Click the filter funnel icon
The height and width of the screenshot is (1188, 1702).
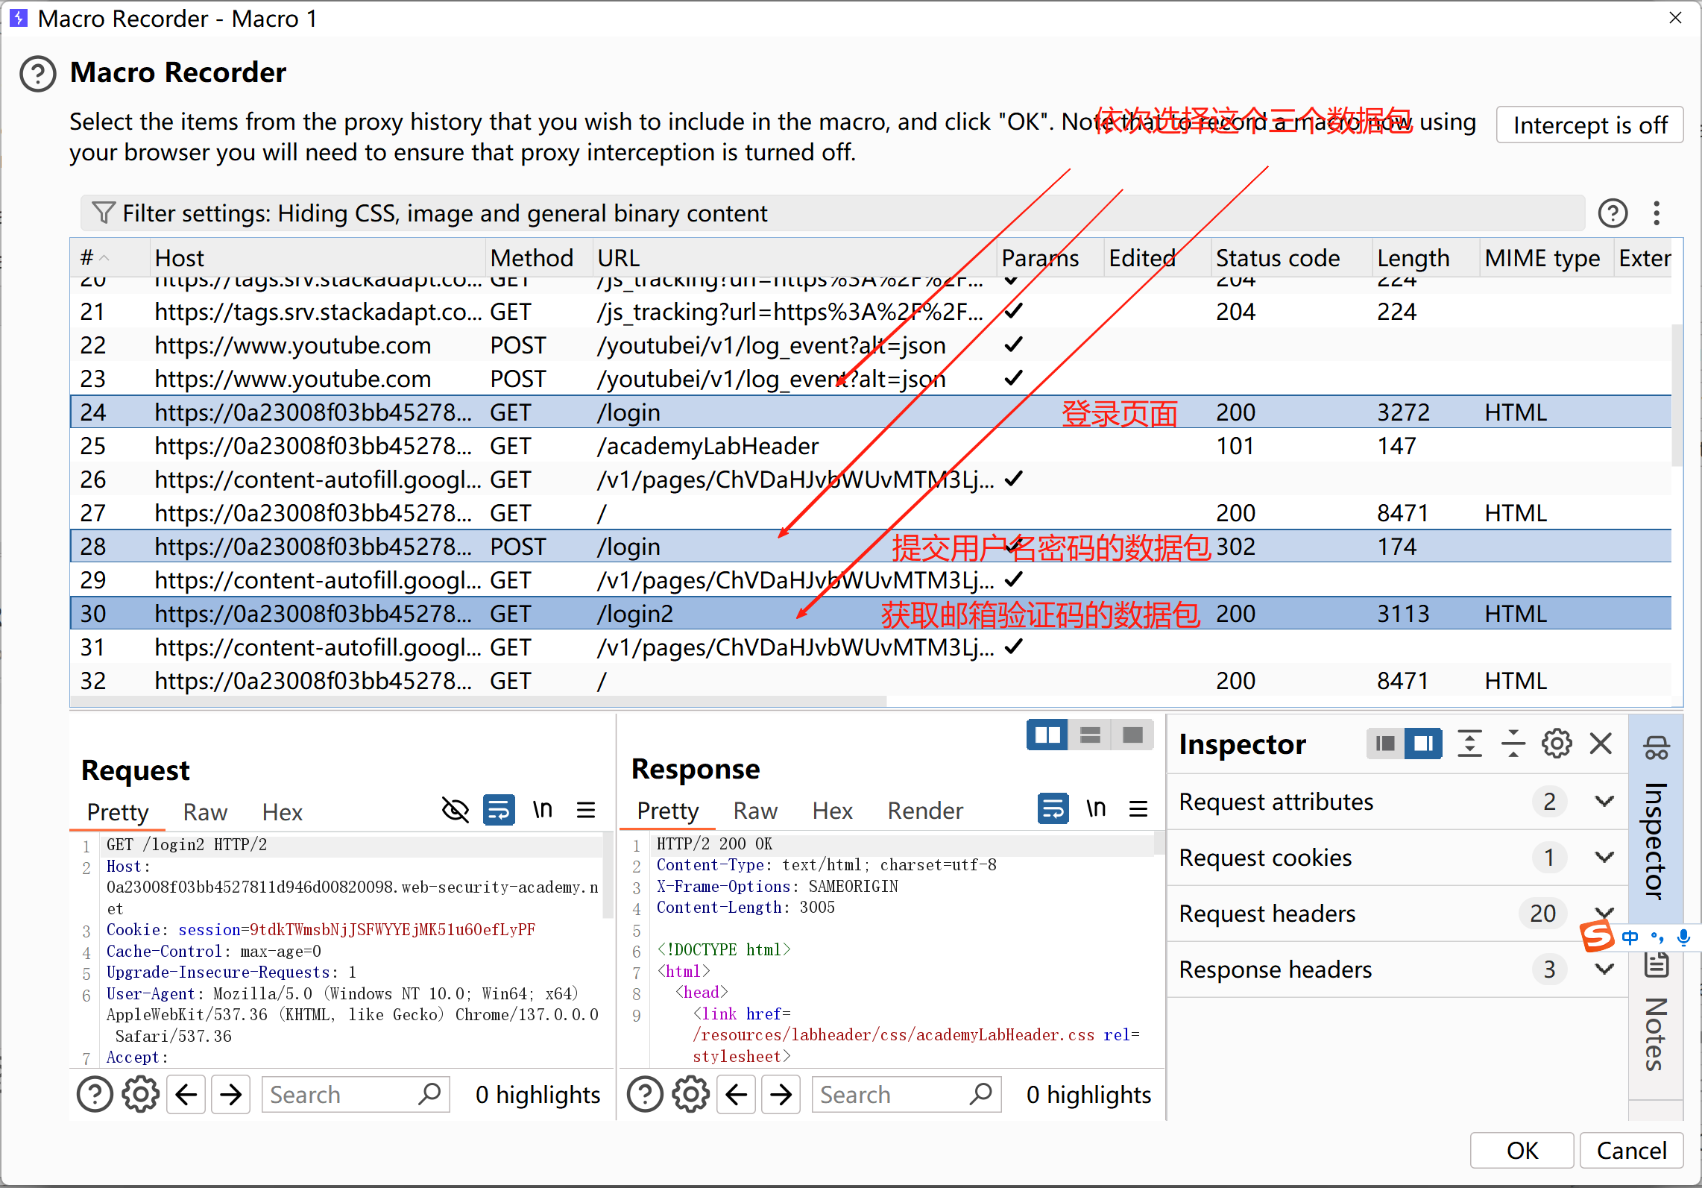click(103, 213)
